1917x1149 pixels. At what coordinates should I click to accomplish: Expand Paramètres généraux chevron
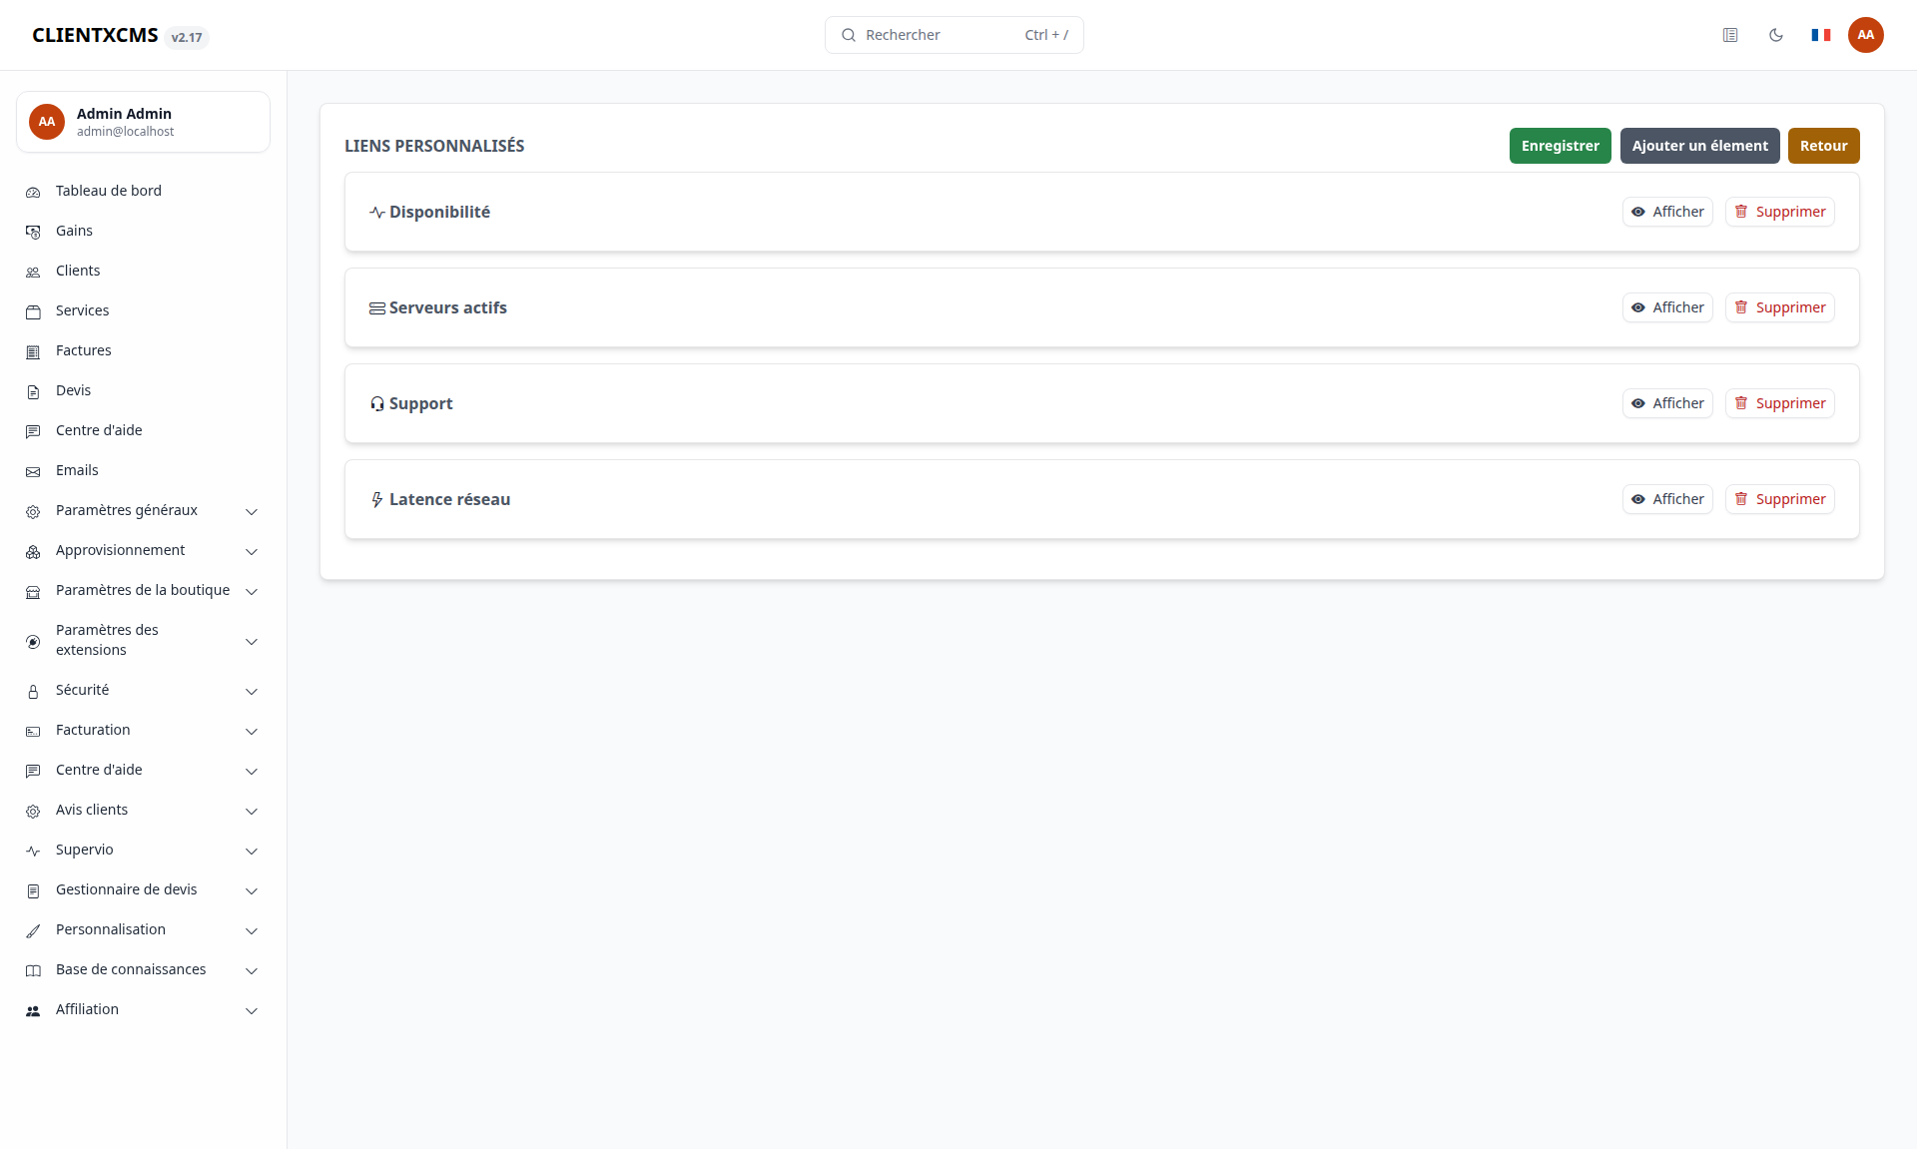[x=252, y=511]
